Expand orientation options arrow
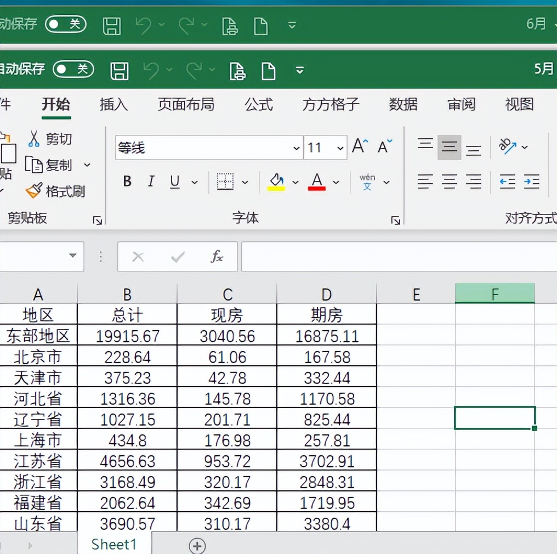Screen dimensions: 557x554 click(524, 147)
